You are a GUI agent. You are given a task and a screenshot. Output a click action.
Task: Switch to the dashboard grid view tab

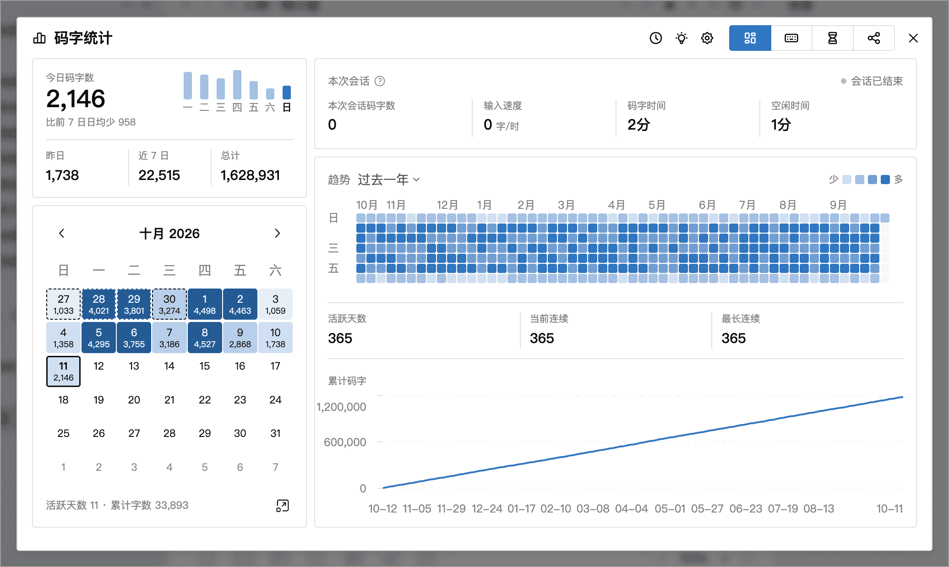tap(750, 38)
